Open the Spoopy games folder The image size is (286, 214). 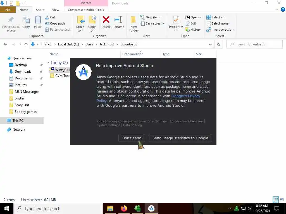(25, 112)
